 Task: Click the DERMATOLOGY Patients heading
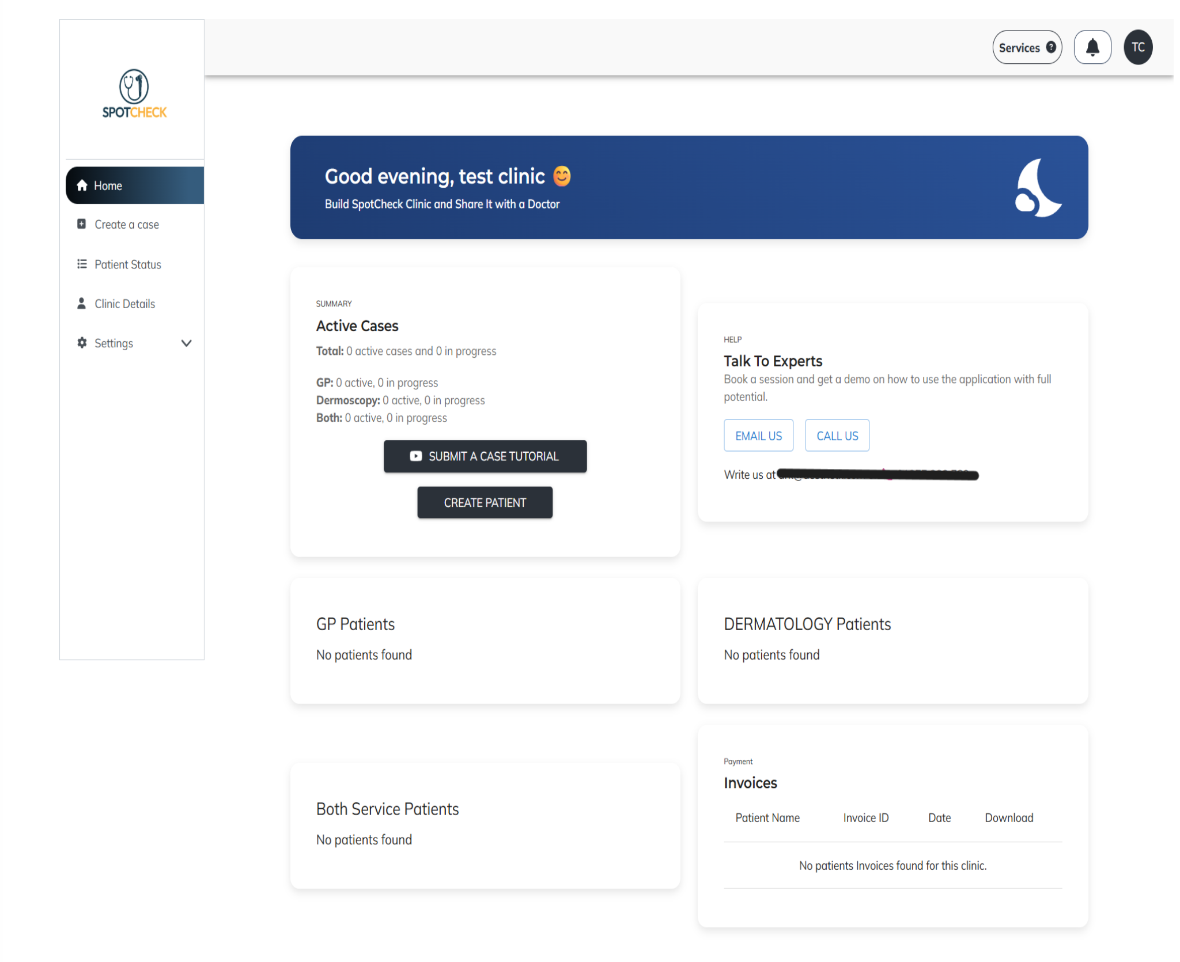coord(807,624)
